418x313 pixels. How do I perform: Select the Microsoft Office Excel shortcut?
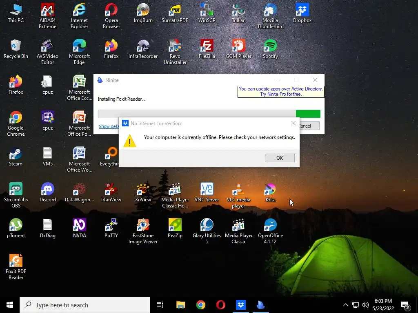(79, 88)
